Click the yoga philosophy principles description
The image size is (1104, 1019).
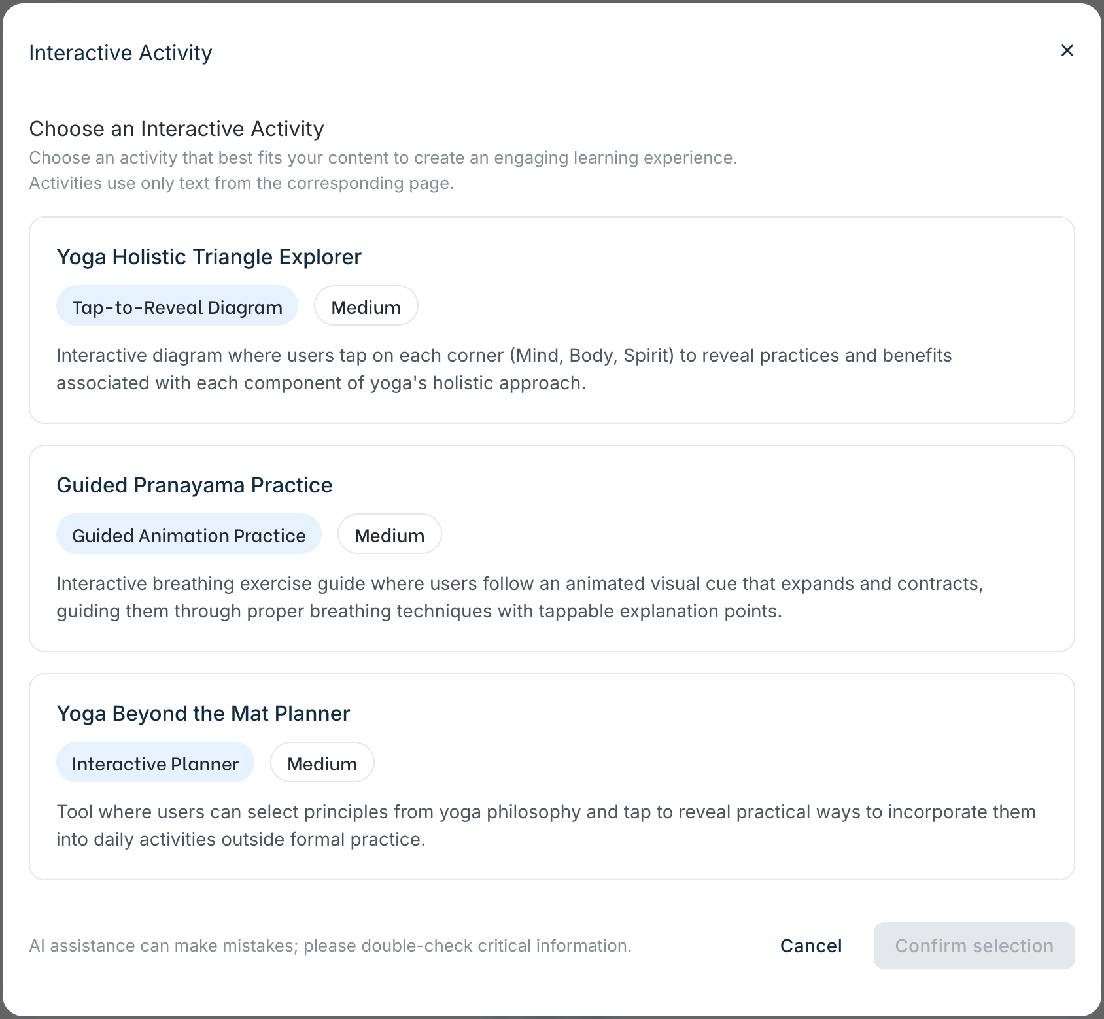click(x=545, y=825)
